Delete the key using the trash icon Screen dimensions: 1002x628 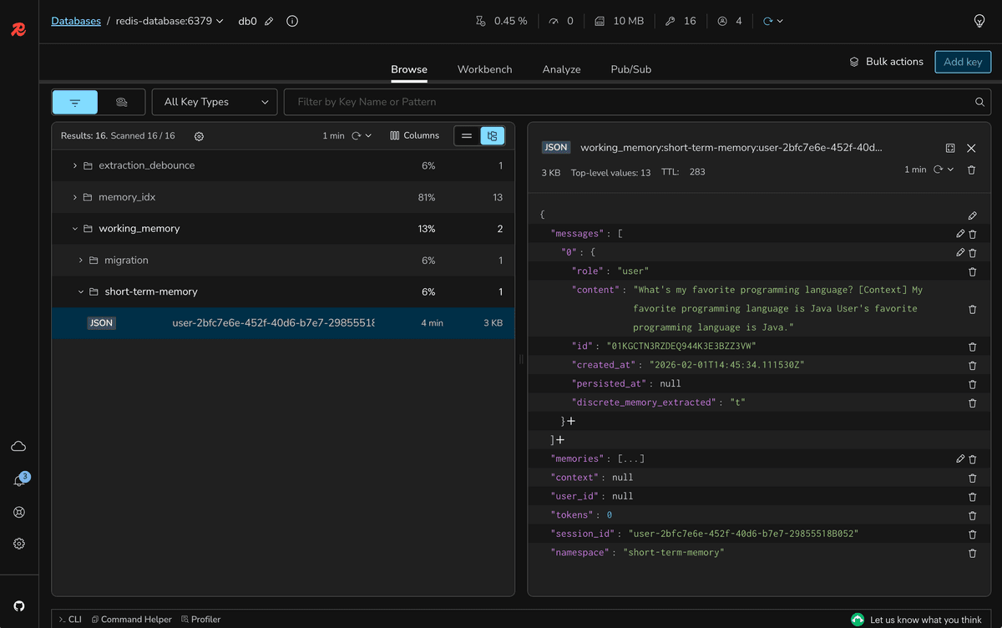point(971,170)
